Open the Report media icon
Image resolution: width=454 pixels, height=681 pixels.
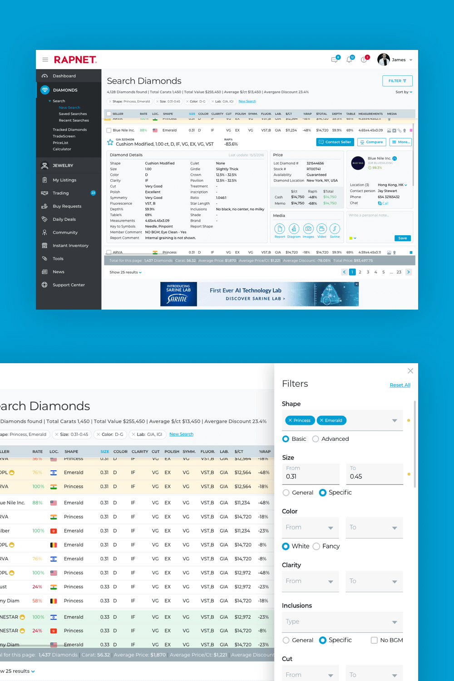point(280,229)
